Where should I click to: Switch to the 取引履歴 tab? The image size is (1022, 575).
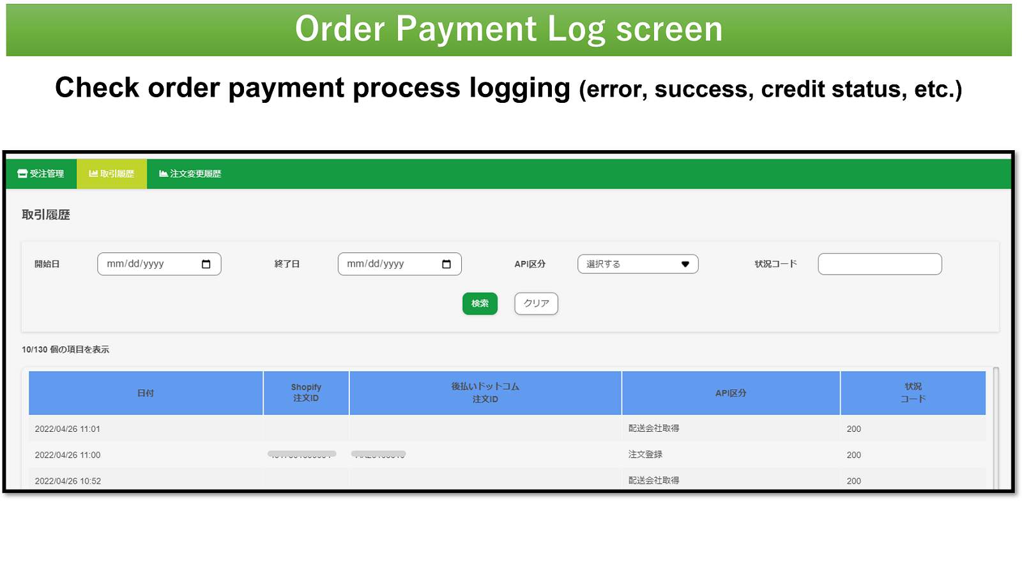[112, 174]
